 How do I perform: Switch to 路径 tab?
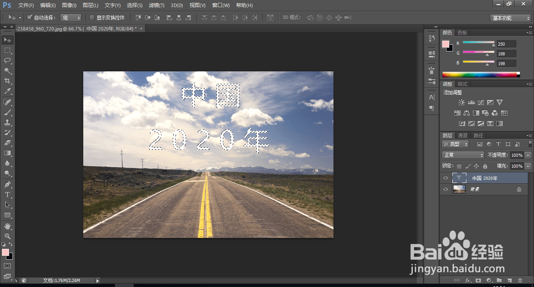pyautogui.click(x=478, y=135)
